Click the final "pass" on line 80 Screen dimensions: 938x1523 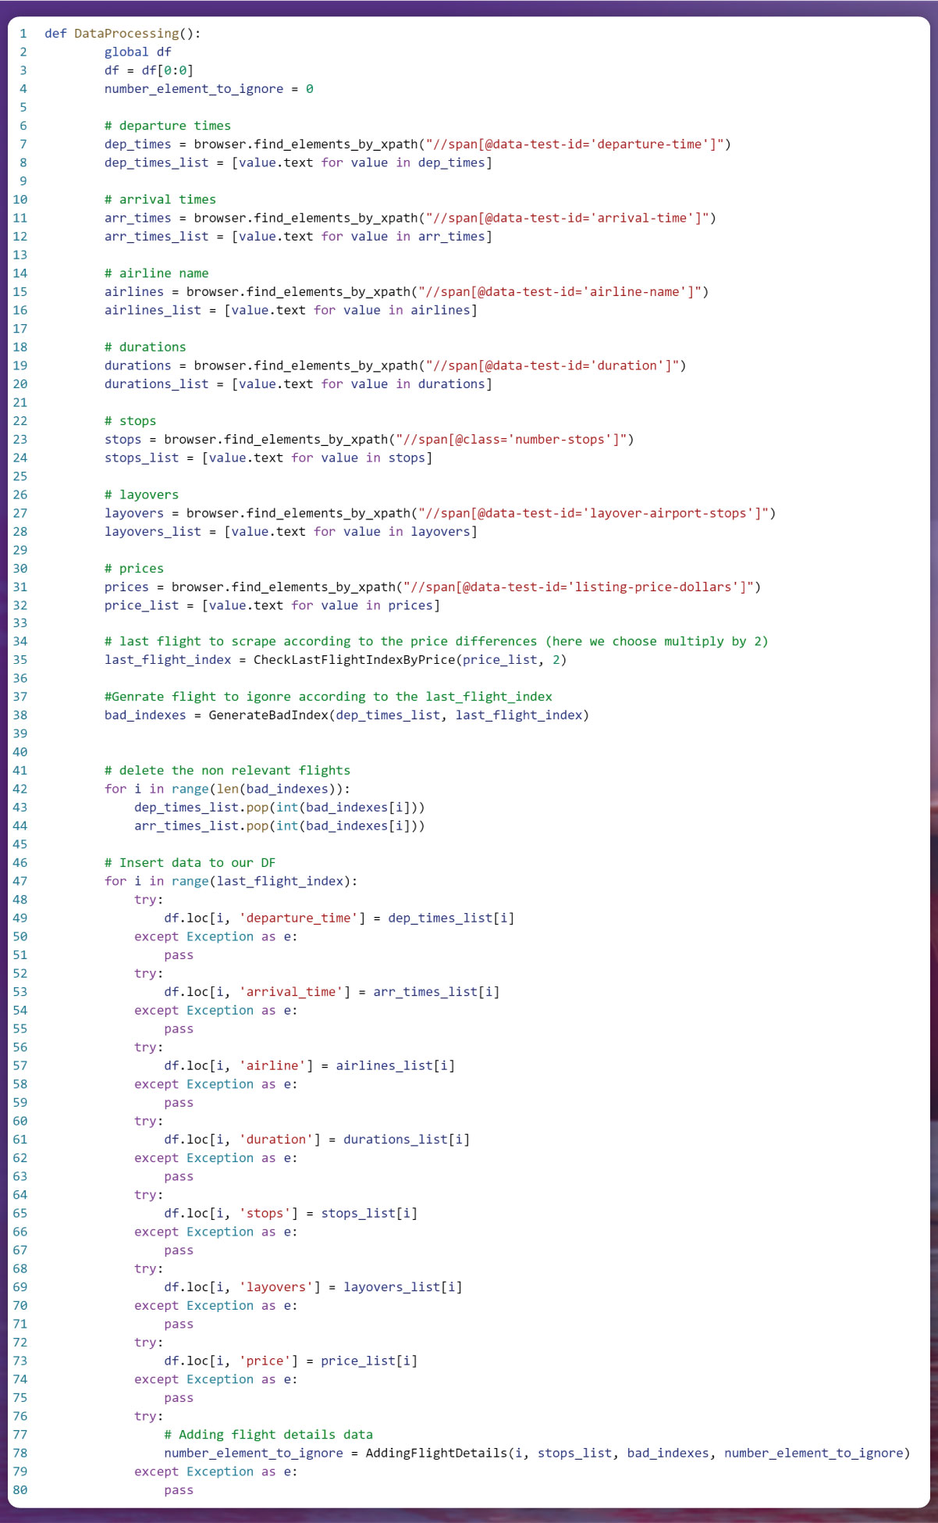pos(179,1491)
